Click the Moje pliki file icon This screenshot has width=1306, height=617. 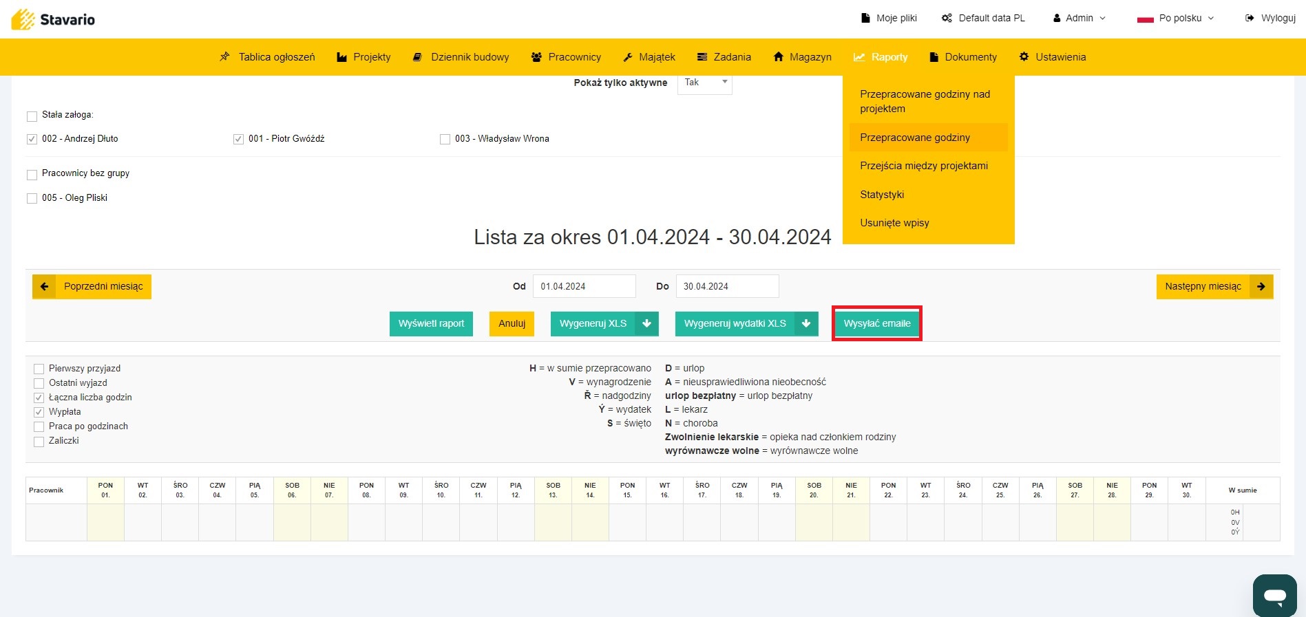[865, 18]
